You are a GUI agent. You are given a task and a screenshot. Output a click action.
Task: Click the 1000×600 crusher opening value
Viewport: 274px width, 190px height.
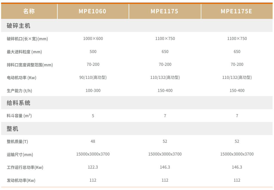click(93, 39)
